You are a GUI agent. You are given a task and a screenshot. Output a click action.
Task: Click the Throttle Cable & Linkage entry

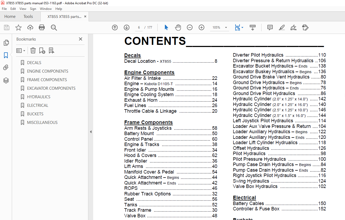171,111
